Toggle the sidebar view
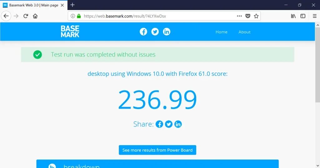Image resolution: width=320 pixels, height=168 pixels. [x=303, y=16]
